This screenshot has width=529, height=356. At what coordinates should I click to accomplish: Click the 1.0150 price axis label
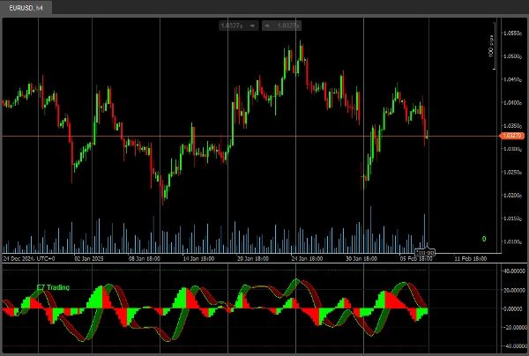pyautogui.click(x=512, y=219)
